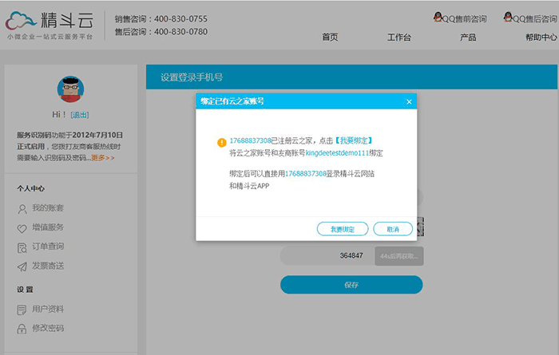Click the QQ penguin icon for 售后咨询
559x355 pixels.
tap(508, 17)
